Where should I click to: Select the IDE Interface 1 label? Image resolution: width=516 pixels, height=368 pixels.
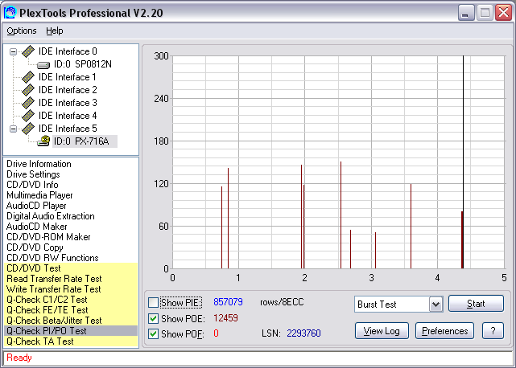(x=68, y=77)
